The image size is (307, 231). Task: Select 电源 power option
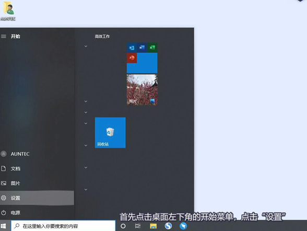(37, 213)
